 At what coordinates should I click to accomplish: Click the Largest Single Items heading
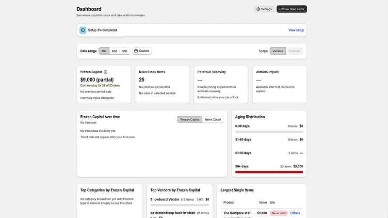237,190
